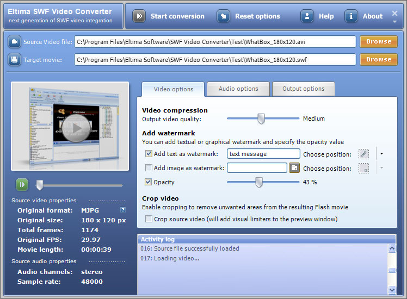Click the Target movie save icon
Image resolution: width=407 pixels, height=299 pixels.
[15, 60]
